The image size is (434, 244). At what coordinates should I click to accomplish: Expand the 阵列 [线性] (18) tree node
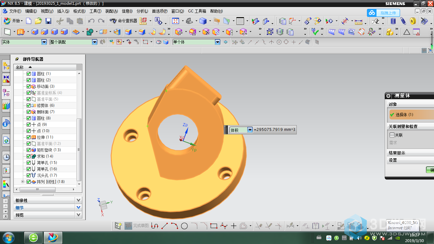click(x=23, y=182)
